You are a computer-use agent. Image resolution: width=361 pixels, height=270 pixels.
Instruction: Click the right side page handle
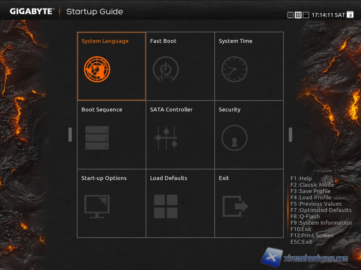click(290, 135)
